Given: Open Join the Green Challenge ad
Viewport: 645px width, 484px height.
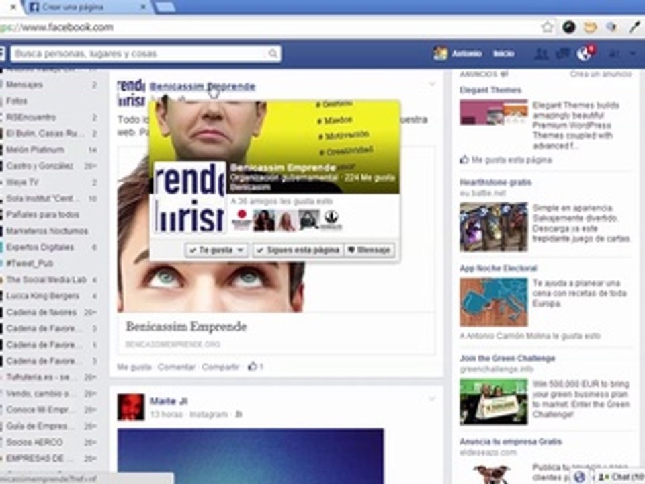Looking at the screenshot, I should coord(507,358).
